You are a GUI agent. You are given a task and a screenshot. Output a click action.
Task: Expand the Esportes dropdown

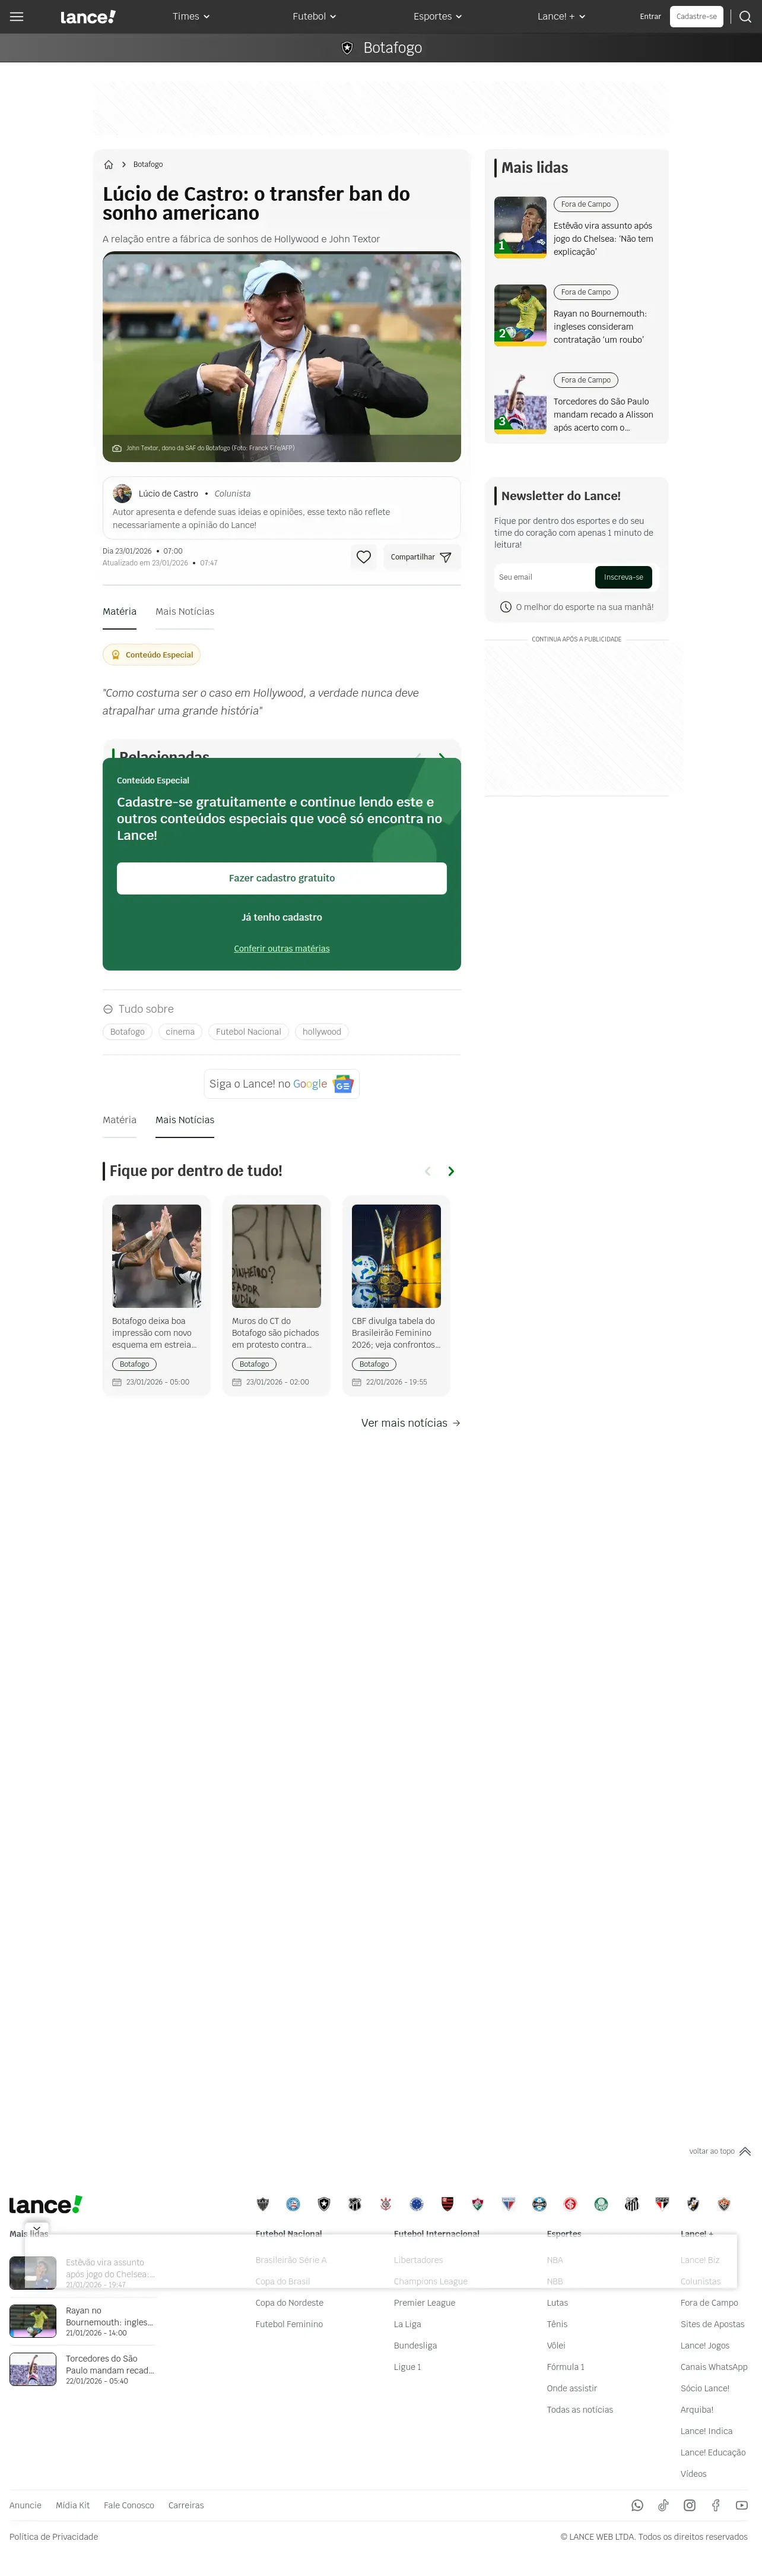point(437,16)
